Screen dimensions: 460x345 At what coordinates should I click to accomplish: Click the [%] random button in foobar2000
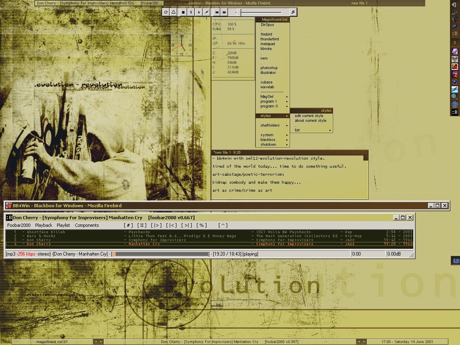202,225
